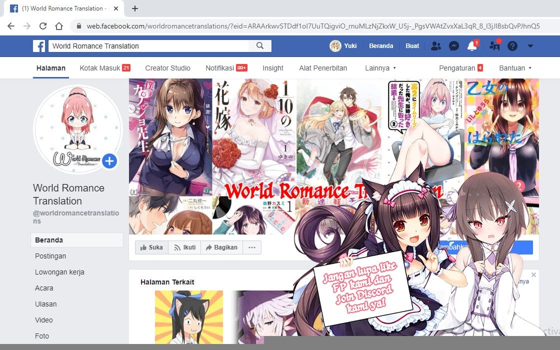This screenshot has height=350, width=560.
Task: Click the quick help question mark icon
Action: (x=512, y=46)
